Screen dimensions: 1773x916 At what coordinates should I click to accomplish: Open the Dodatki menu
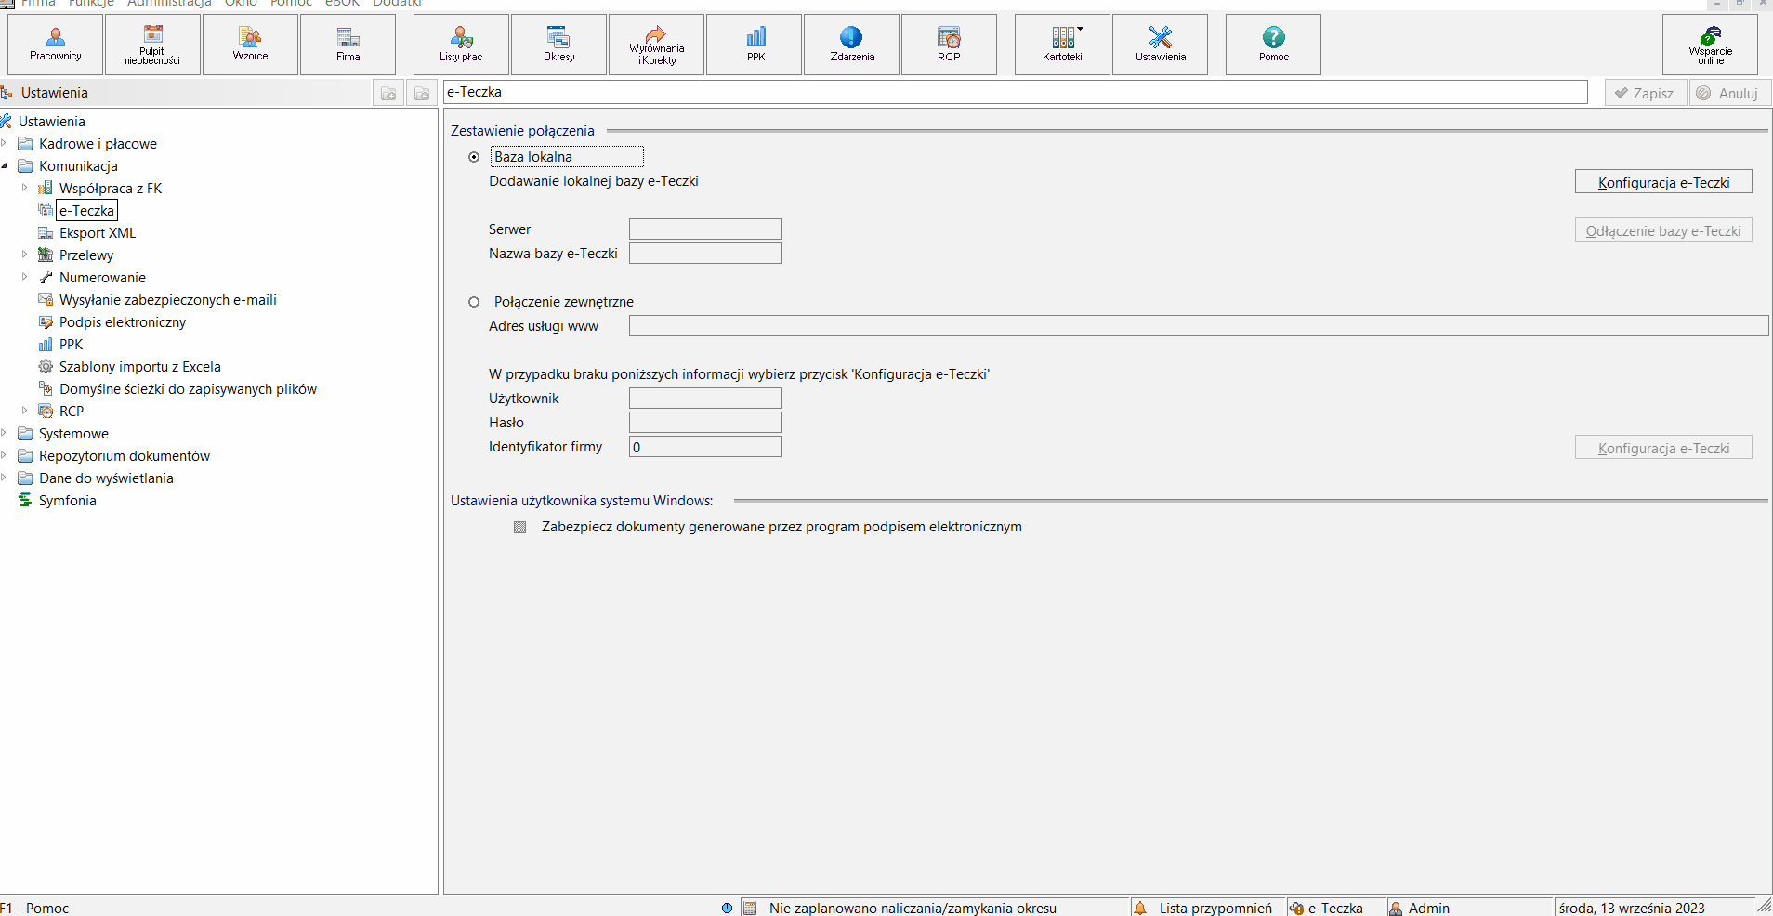click(397, 4)
